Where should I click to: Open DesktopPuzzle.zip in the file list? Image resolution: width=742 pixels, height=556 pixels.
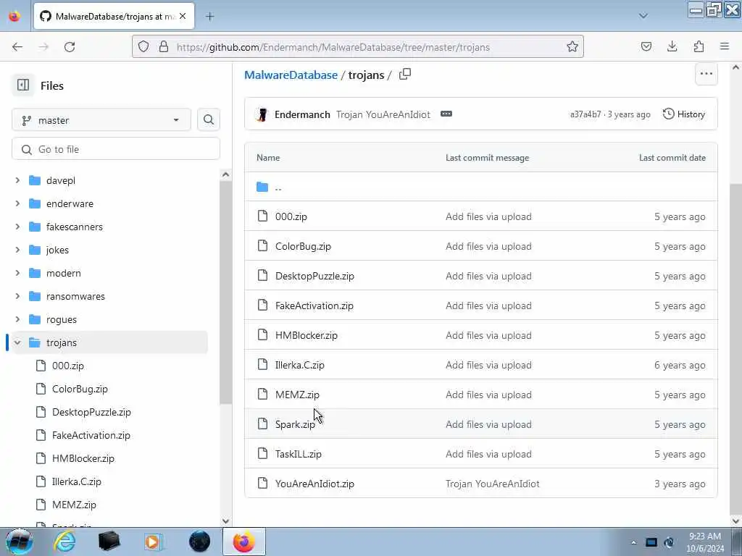pyautogui.click(x=314, y=276)
